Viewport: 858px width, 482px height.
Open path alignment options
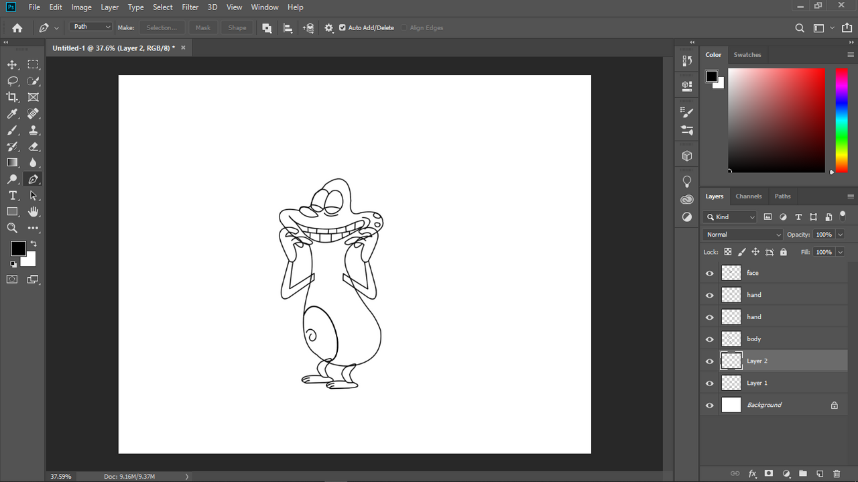click(288, 27)
